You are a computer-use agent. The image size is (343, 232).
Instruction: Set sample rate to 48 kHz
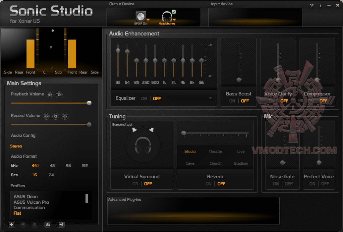pos(52,166)
